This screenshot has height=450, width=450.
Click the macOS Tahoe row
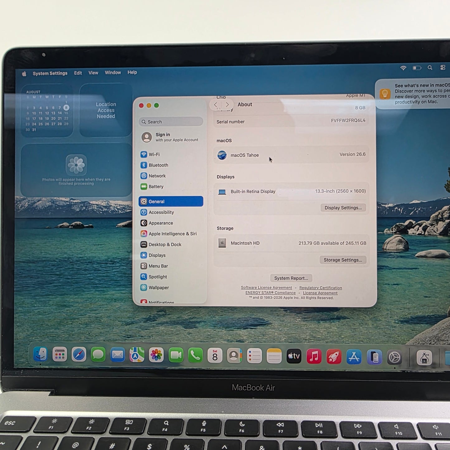coord(291,155)
